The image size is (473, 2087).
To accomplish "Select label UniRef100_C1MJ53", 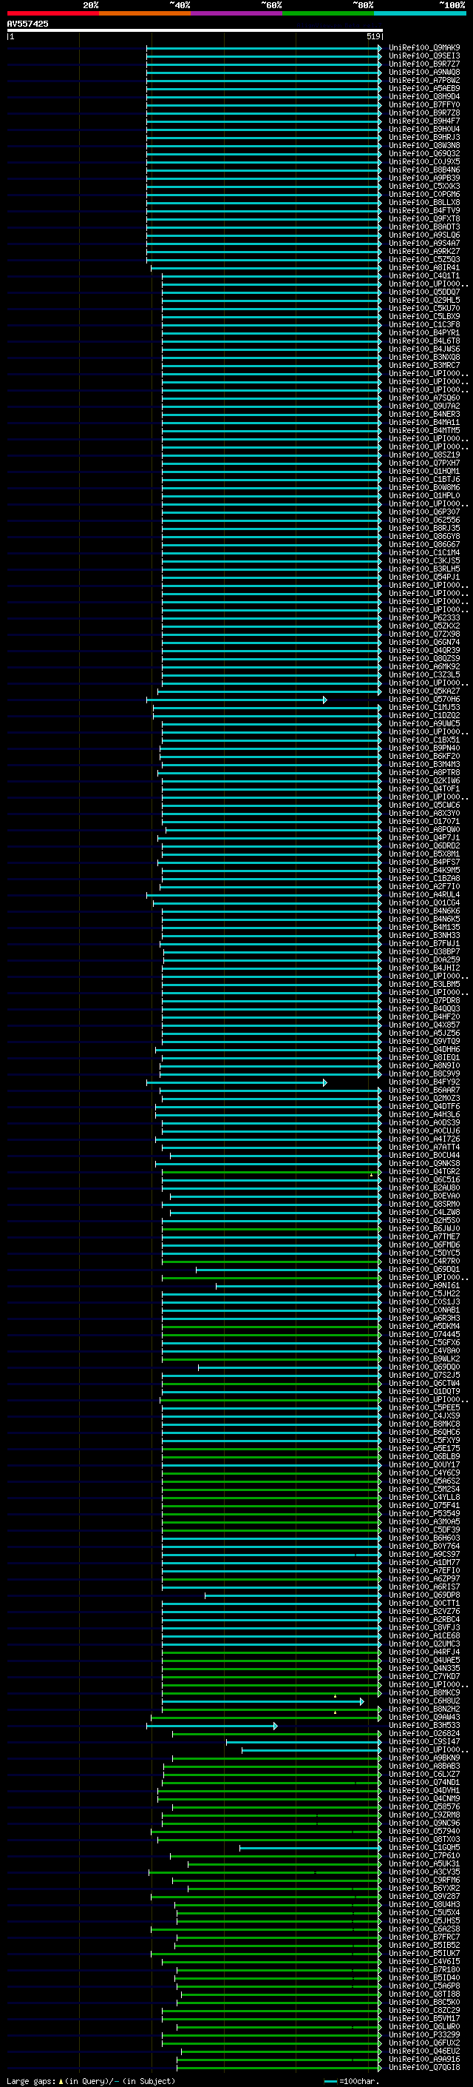I will click(x=423, y=707).
